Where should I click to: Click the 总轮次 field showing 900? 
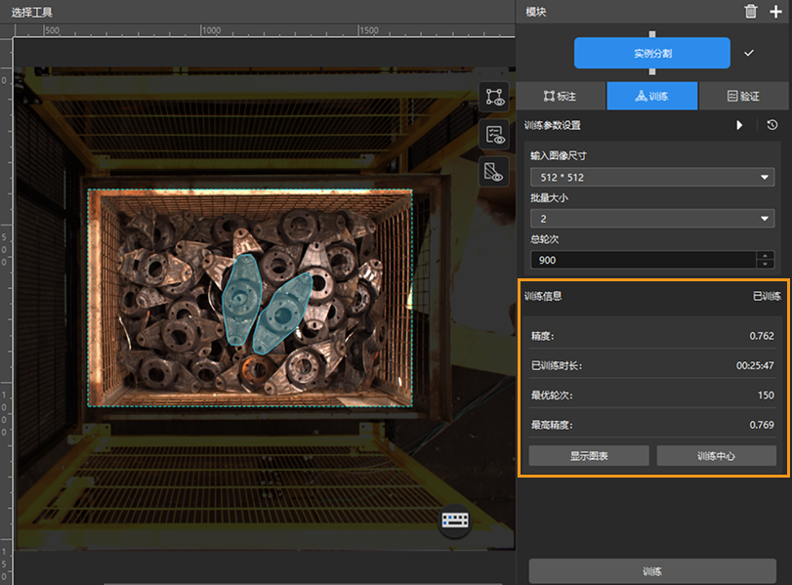pos(642,260)
